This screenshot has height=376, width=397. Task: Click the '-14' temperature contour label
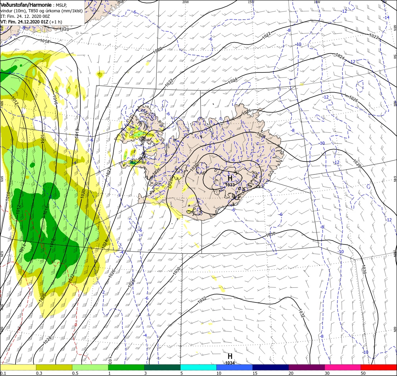pyautogui.click(x=386, y=17)
